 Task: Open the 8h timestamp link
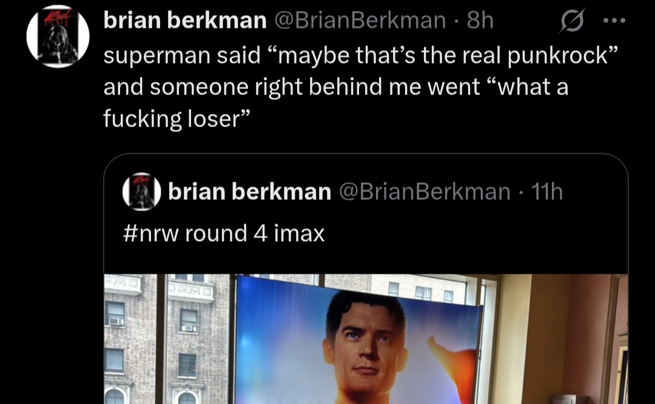click(x=480, y=20)
